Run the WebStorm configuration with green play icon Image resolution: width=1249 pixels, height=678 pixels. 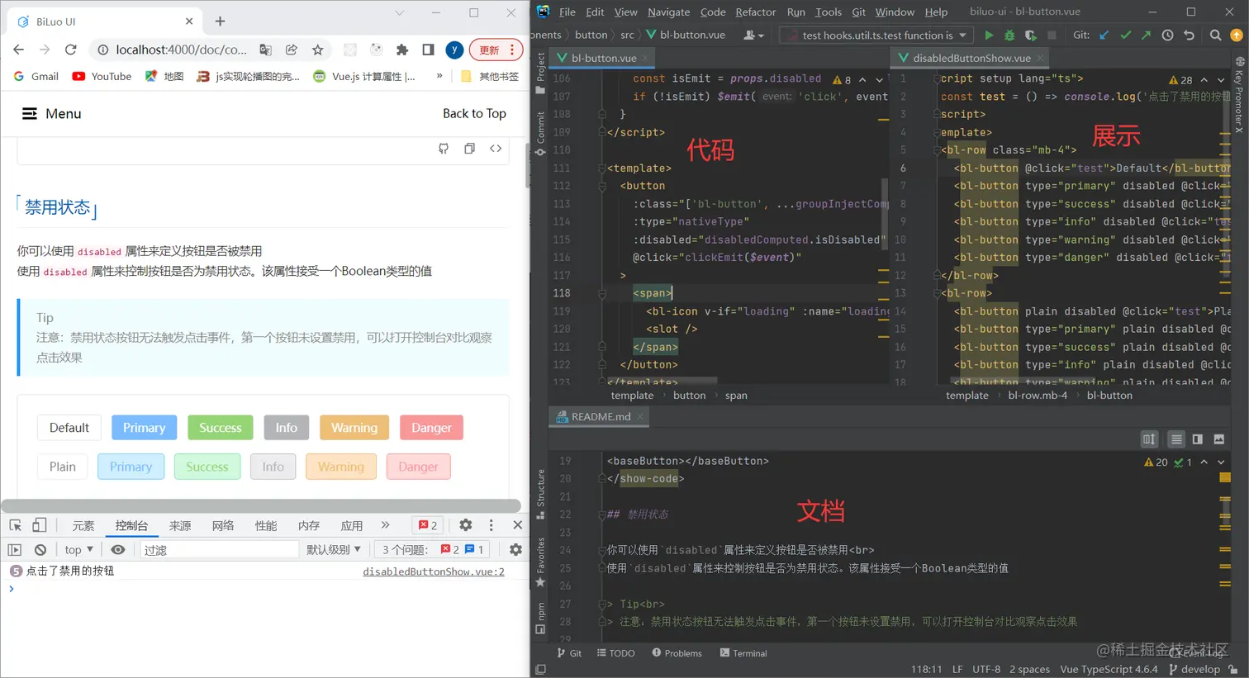coord(989,35)
